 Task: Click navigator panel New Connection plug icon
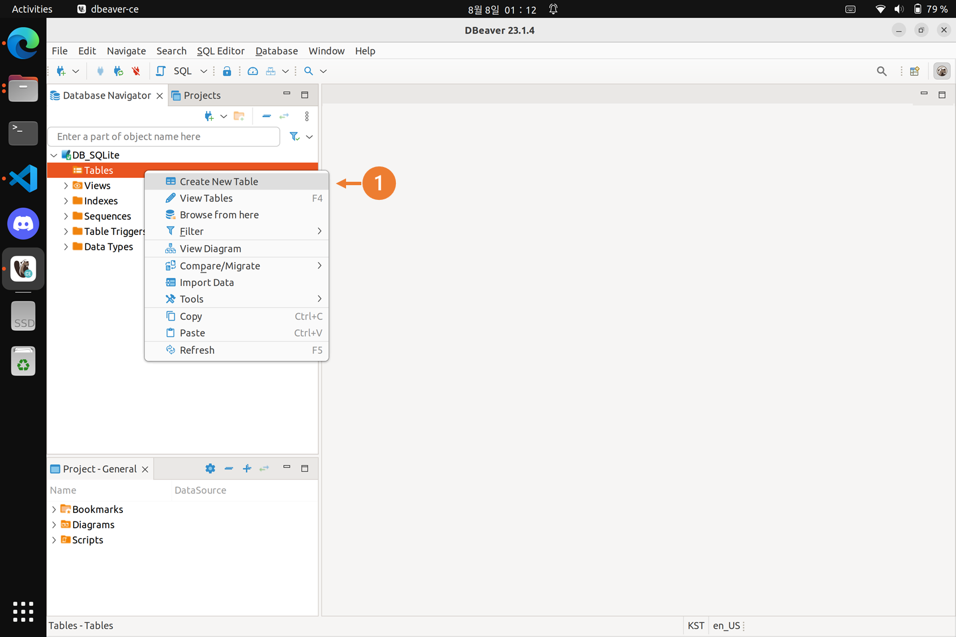(209, 116)
